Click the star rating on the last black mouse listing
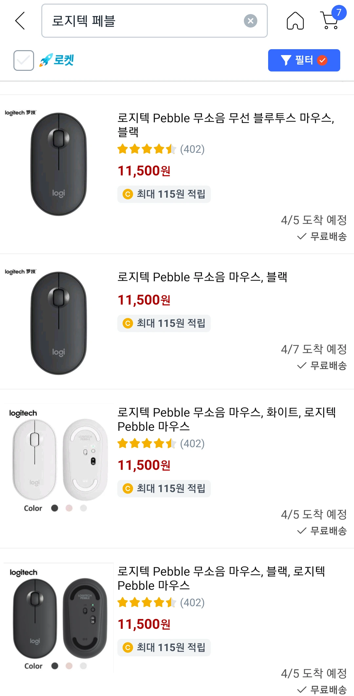 147,603
